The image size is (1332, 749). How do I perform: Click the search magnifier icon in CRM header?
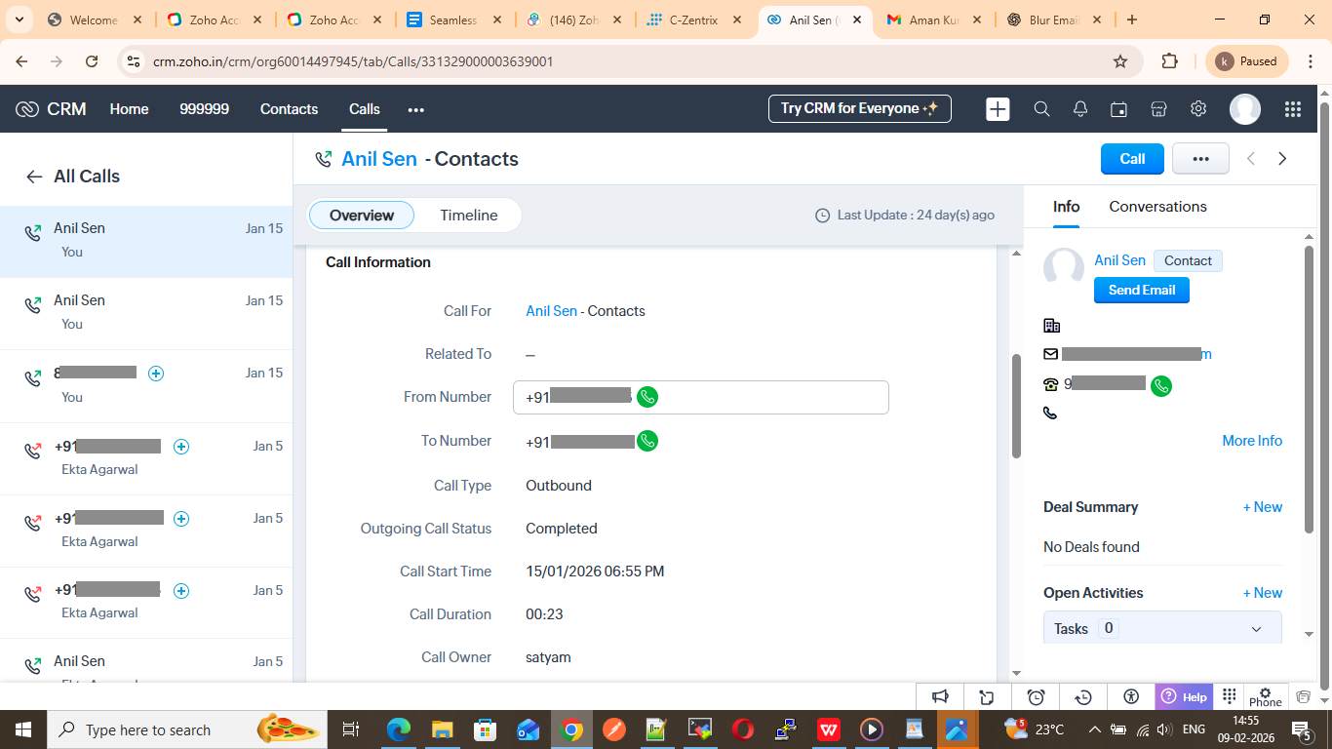pos(1041,109)
